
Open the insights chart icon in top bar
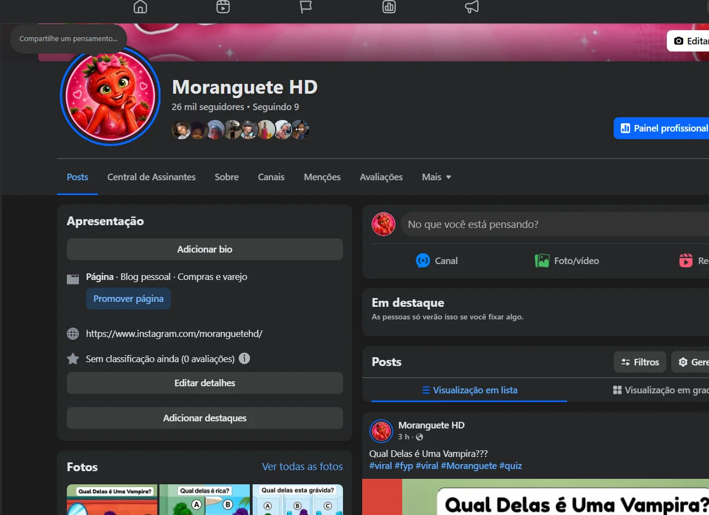tap(389, 7)
